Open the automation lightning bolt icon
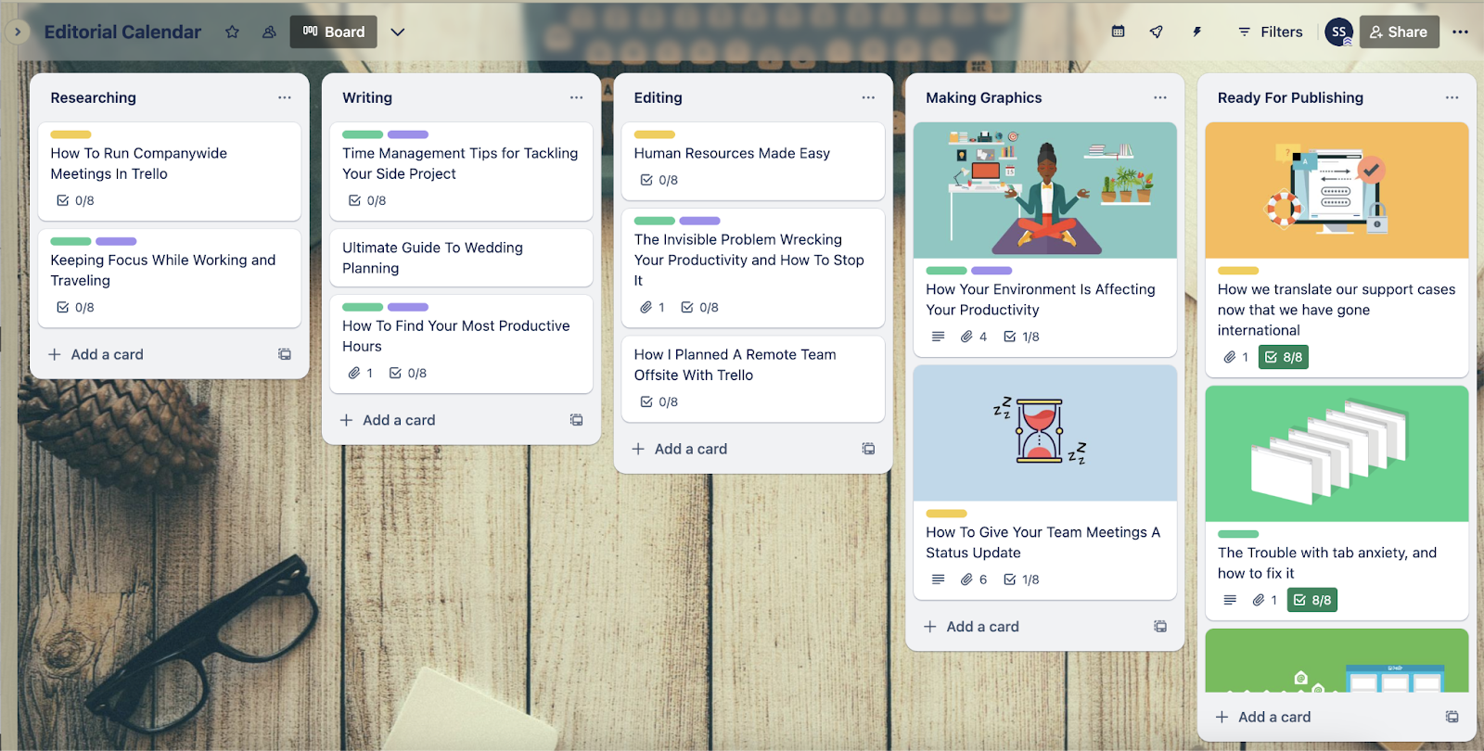This screenshot has height=751, width=1484. [x=1196, y=32]
